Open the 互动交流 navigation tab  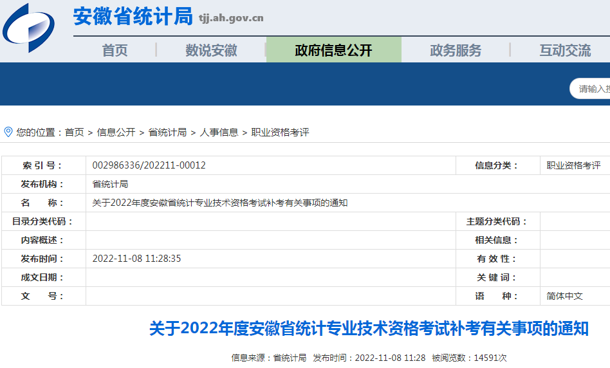pos(565,50)
